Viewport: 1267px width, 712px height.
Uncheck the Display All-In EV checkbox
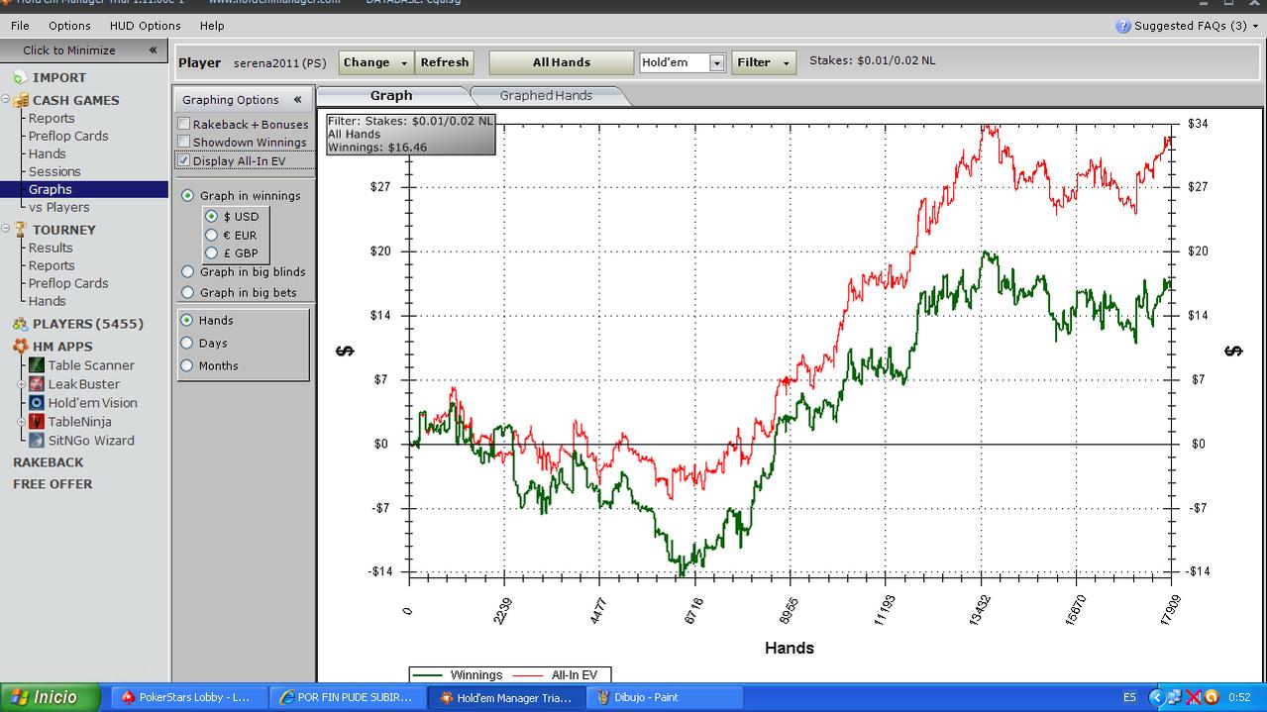pyautogui.click(x=184, y=160)
